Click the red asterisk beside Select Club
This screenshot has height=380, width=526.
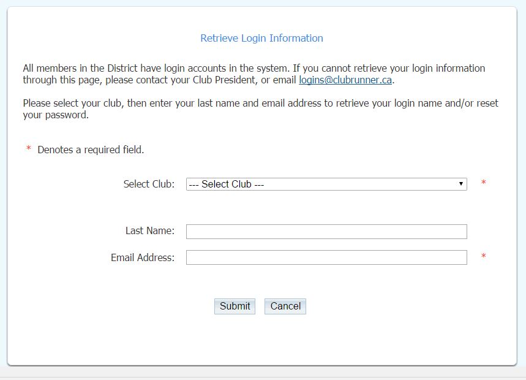point(484,183)
